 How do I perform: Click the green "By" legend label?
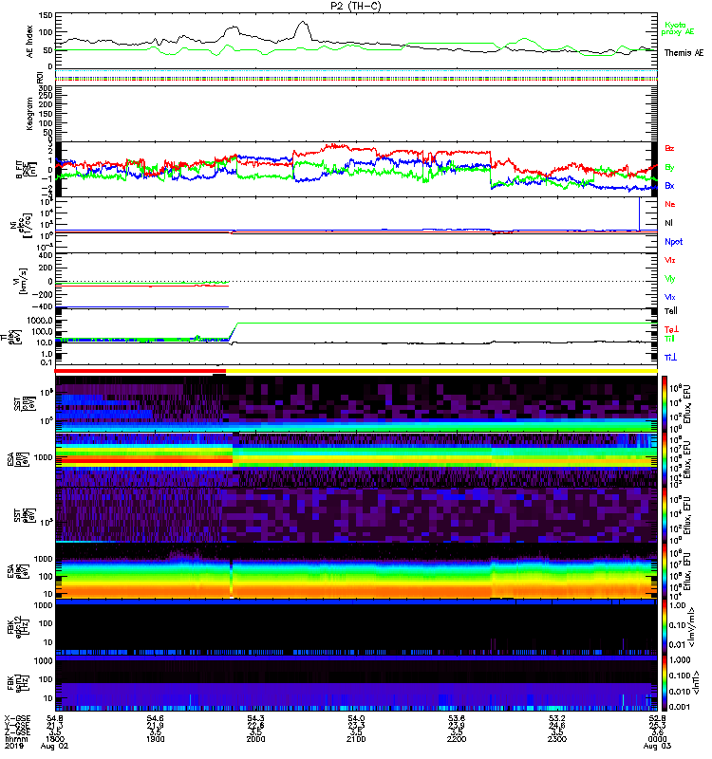point(669,168)
